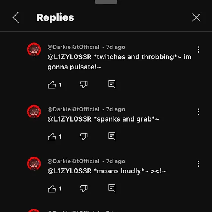Go back using the left arrow beside Replies
Image resolution: width=212 pixels, height=212 pixels.
(x=16, y=17)
